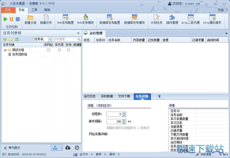
Task: Switch to the 工具 ribbon tab
Action: click(34, 10)
